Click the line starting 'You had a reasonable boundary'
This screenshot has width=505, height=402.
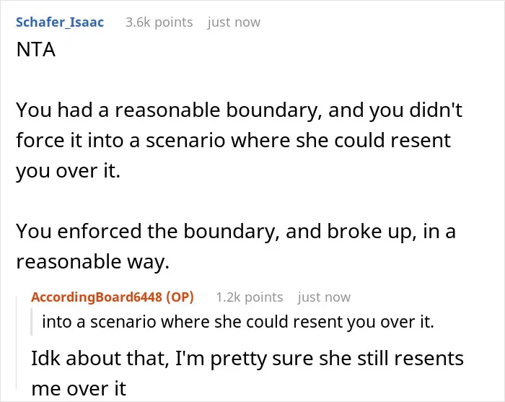tap(240, 110)
